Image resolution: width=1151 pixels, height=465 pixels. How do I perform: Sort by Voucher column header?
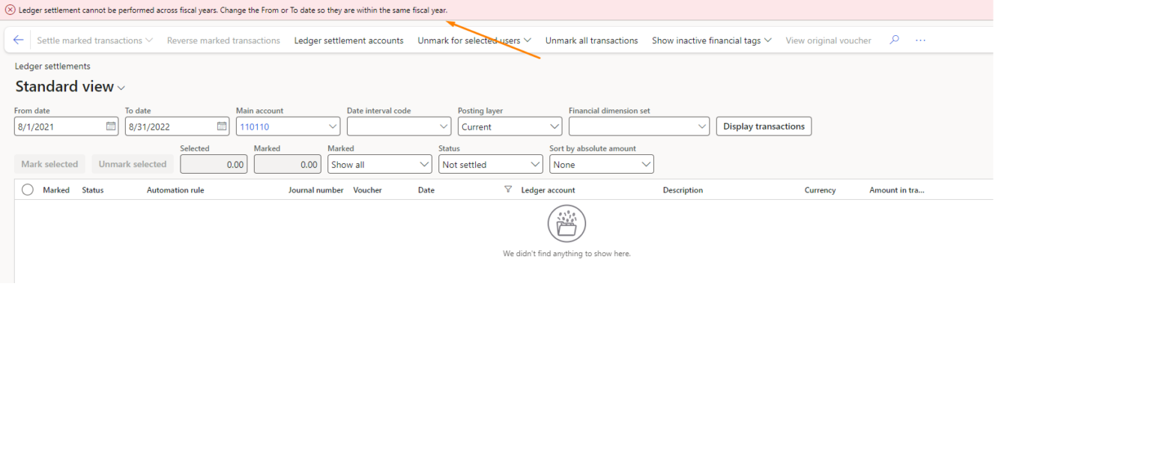tap(368, 190)
